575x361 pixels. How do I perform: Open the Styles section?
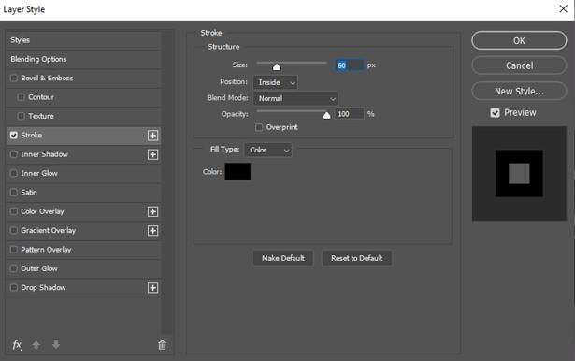(83, 40)
